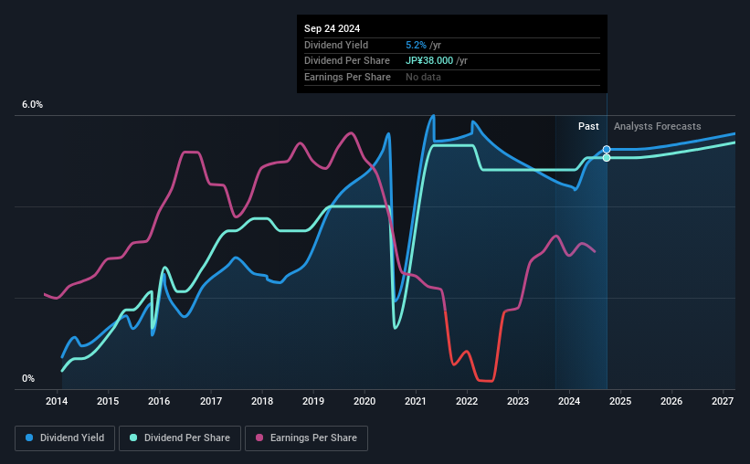Select the Analysts Forecasts region label
The height and width of the screenshot is (464, 750).
pos(657,126)
